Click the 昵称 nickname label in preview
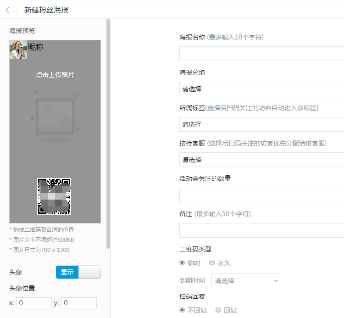The height and width of the screenshot is (318, 344). click(36, 47)
